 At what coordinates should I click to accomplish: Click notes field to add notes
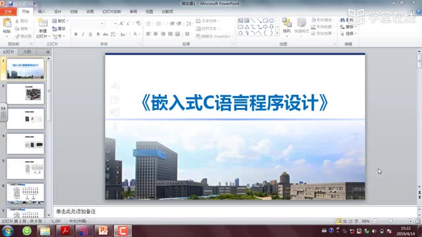tap(234, 211)
